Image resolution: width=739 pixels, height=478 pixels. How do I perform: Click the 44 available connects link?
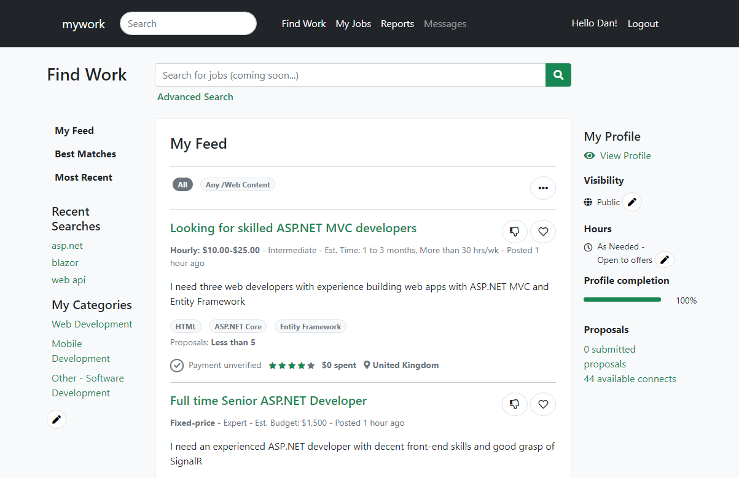[x=630, y=378]
